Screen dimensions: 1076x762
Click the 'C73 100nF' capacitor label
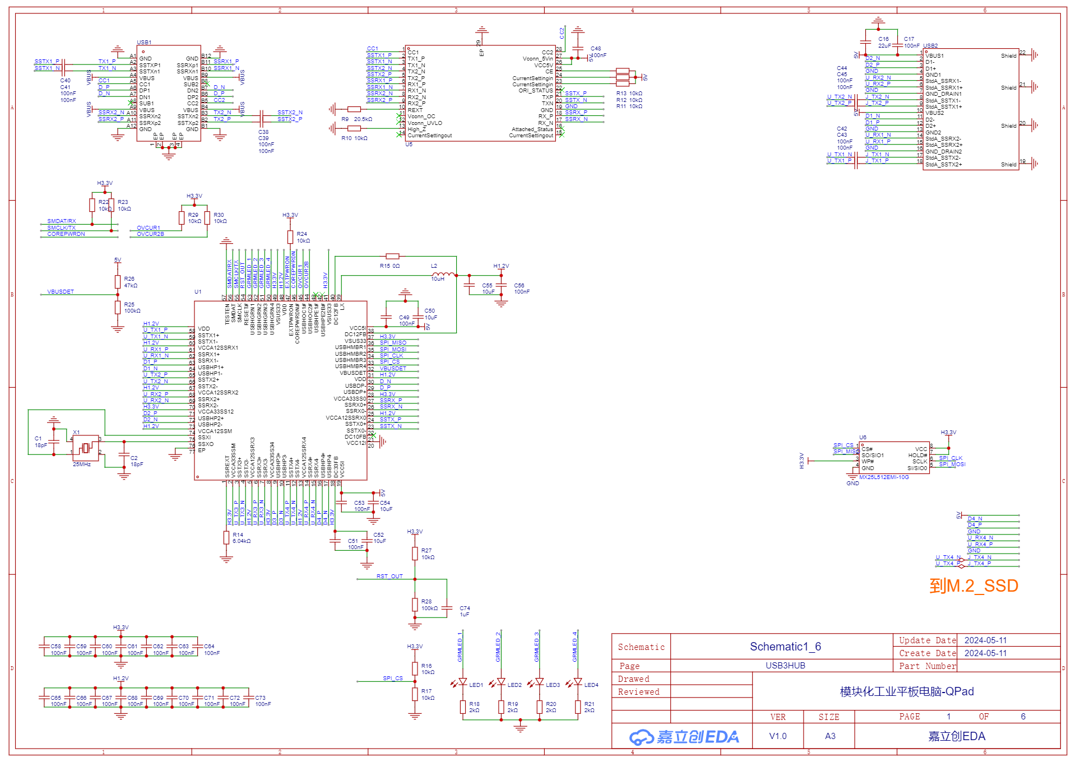tap(263, 701)
